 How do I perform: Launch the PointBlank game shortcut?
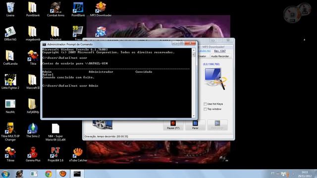tap(78, 9)
